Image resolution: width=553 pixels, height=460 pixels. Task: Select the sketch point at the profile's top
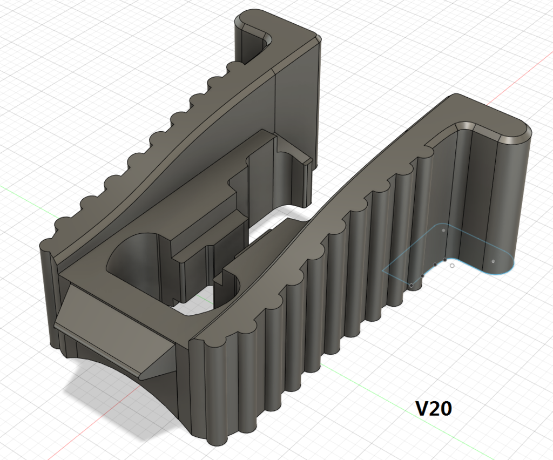(443, 230)
